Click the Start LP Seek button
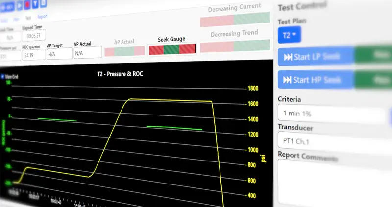 click(x=316, y=57)
